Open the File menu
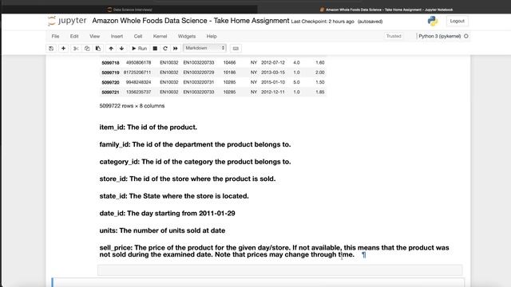511x287 pixels. 55,36
